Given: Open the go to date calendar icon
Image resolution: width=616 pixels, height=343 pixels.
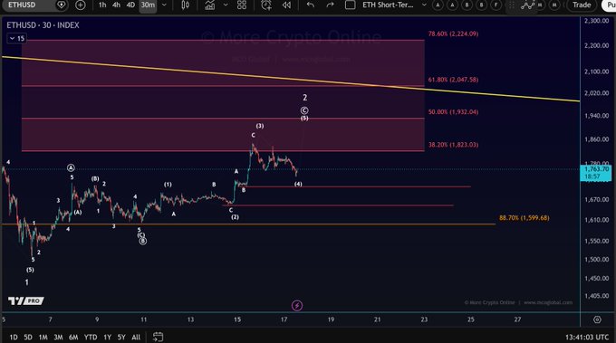Looking at the screenshot, I should click(x=158, y=337).
